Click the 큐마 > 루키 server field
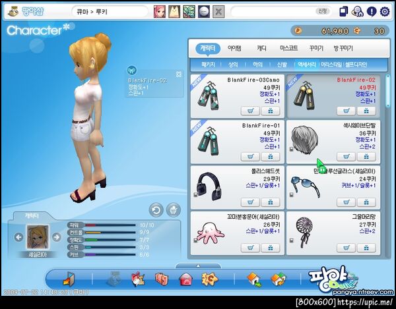This screenshot has height=309, width=396. click(110, 12)
